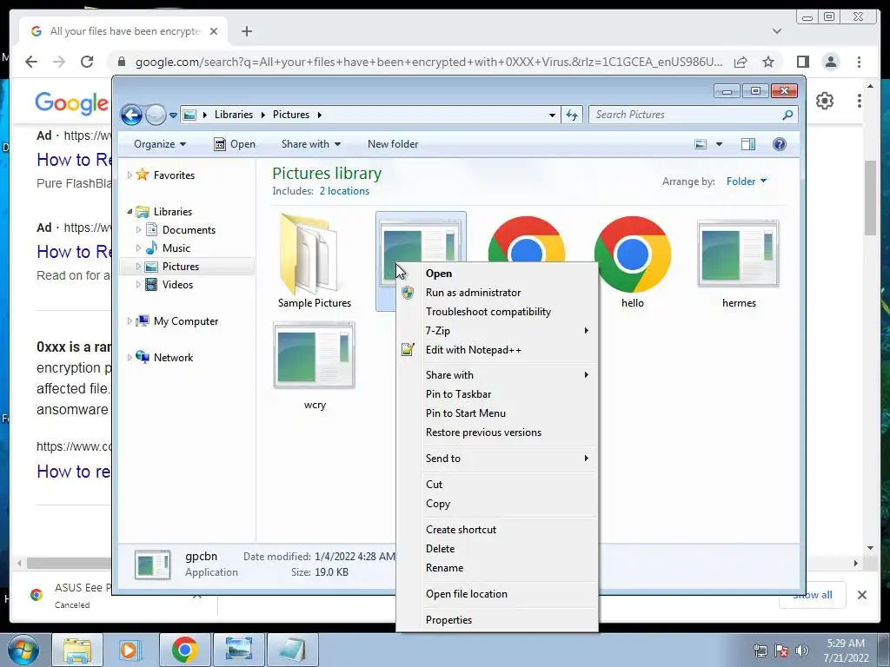Click Search Pictures input field
This screenshot has width=890, height=667.
coord(687,115)
